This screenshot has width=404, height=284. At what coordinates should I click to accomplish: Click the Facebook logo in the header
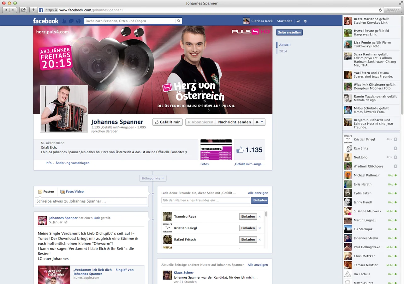(x=46, y=21)
